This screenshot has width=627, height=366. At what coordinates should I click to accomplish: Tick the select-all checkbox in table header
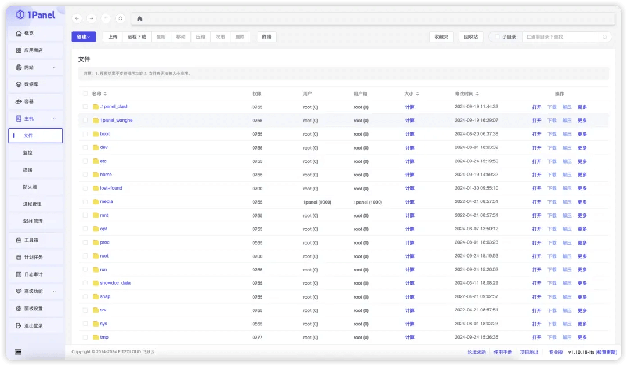(85, 93)
